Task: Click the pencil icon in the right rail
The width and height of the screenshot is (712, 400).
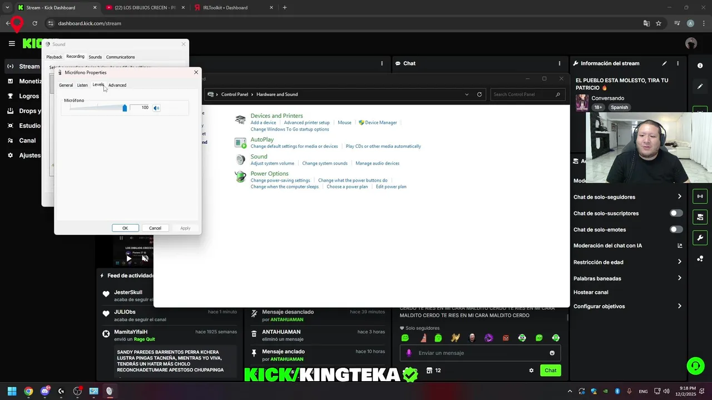Action: [700, 87]
